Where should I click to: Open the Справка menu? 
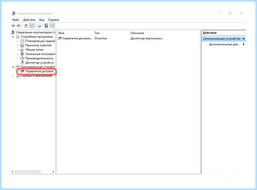coord(54,20)
